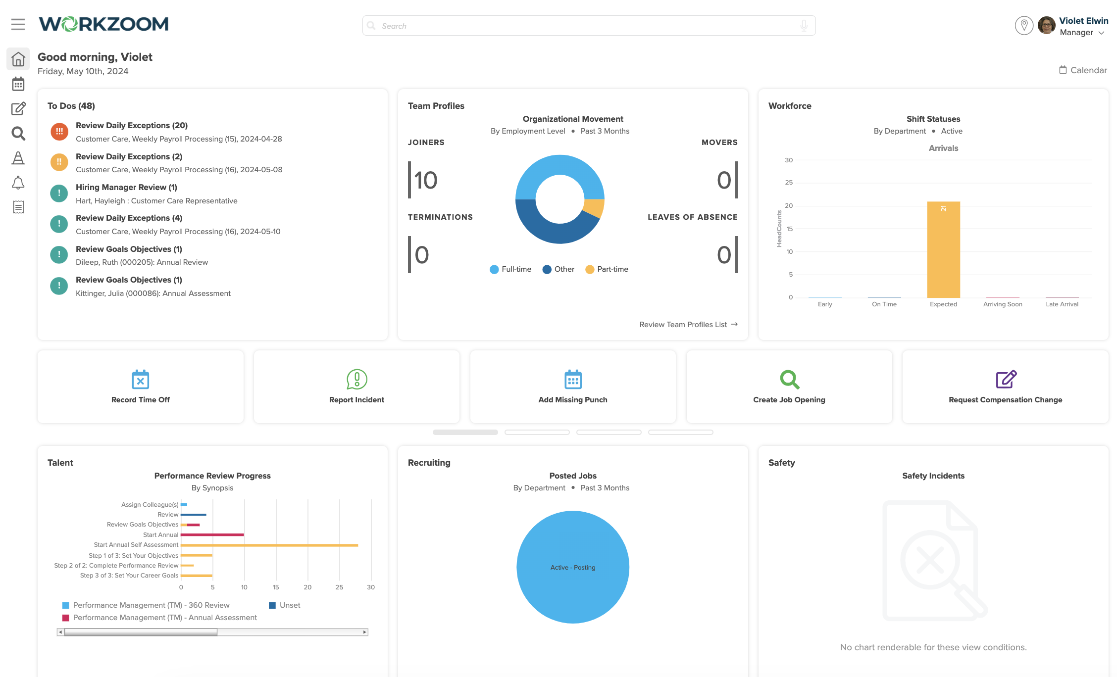Open the calendar icon in sidebar

pyautogui.click(x=17, y=84)
